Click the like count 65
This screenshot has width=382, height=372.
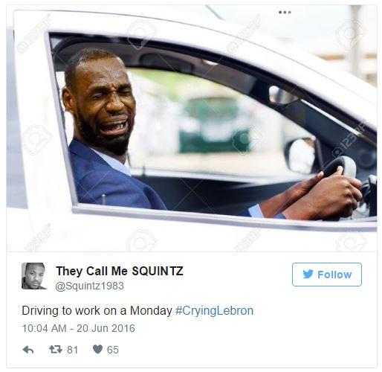pos(113,350)
